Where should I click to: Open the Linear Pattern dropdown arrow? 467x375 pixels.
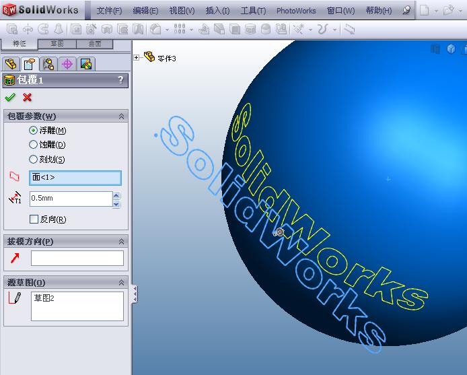(191, 30)
